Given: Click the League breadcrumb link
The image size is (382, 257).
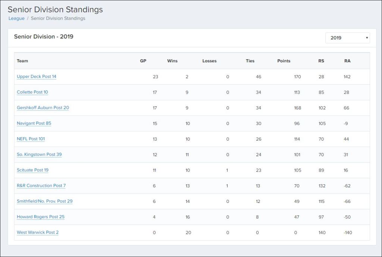Looking at the screenshot, I should pyautogui.click(x=16, y=18).
